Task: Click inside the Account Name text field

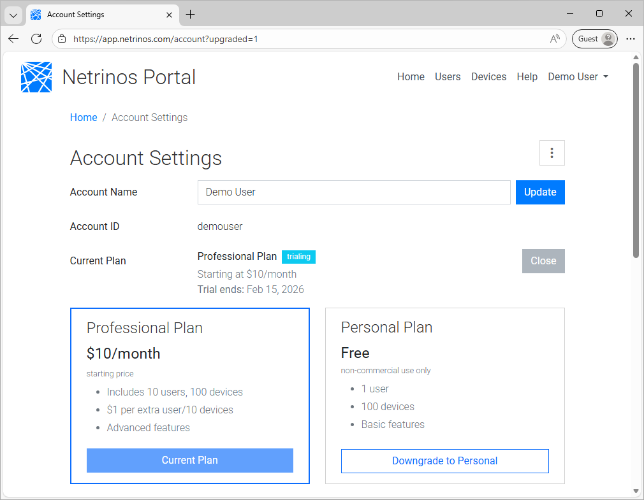Action: coord(354,192)
